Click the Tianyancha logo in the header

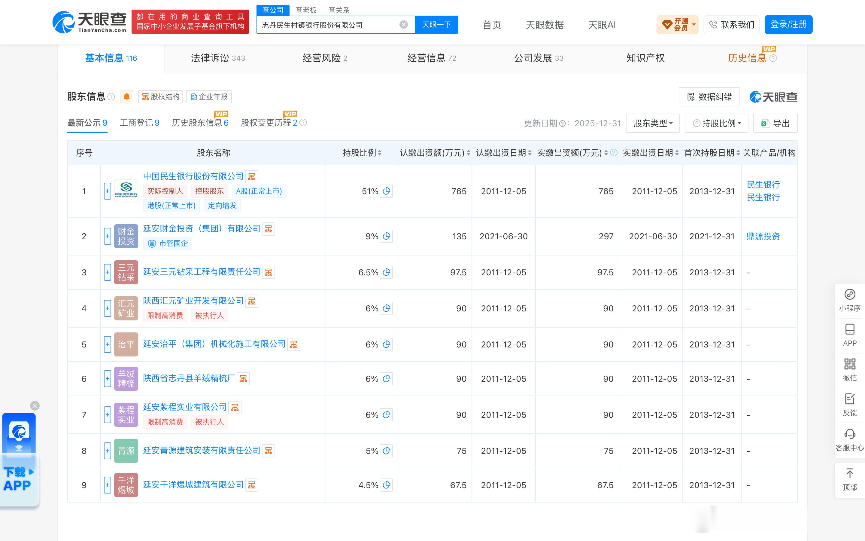(90, 22)
